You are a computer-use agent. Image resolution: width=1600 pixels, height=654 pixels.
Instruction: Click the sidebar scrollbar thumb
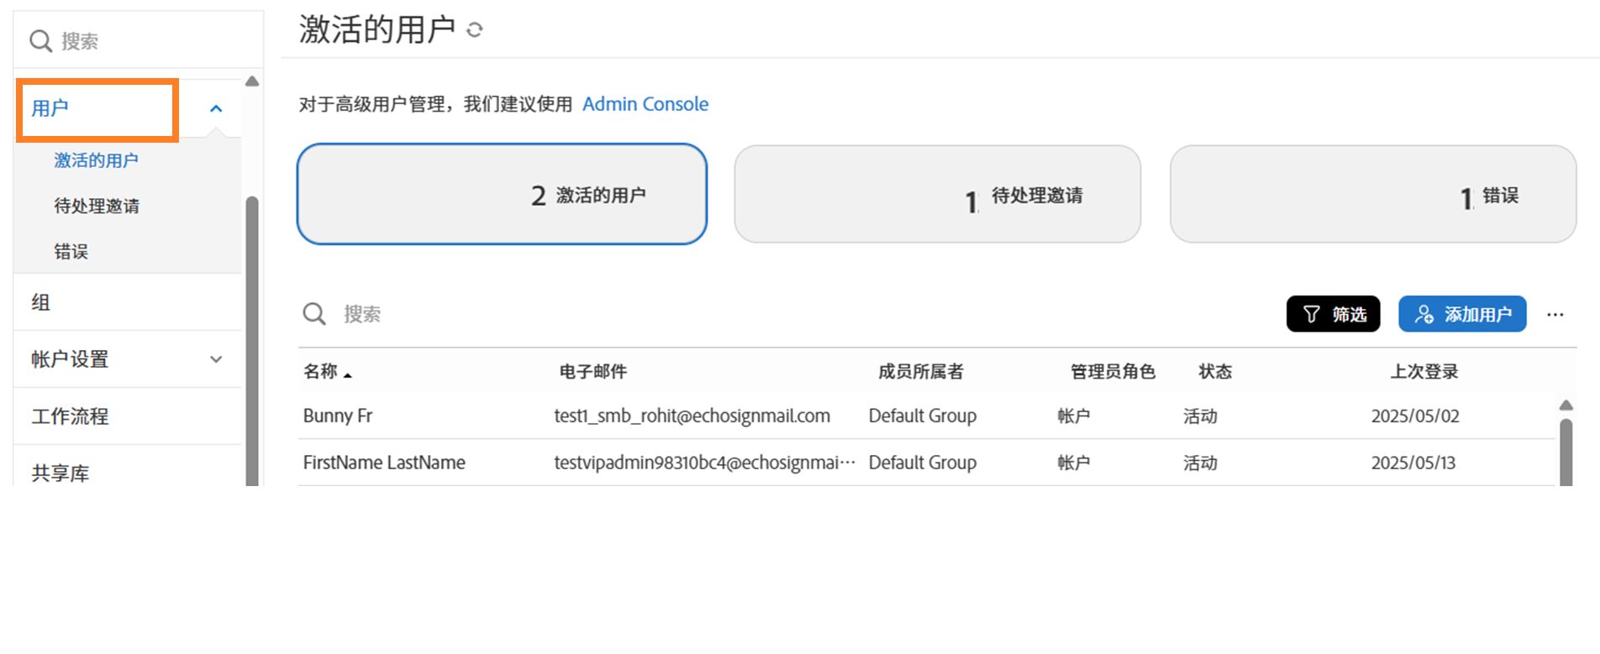[x=252, y=340]
